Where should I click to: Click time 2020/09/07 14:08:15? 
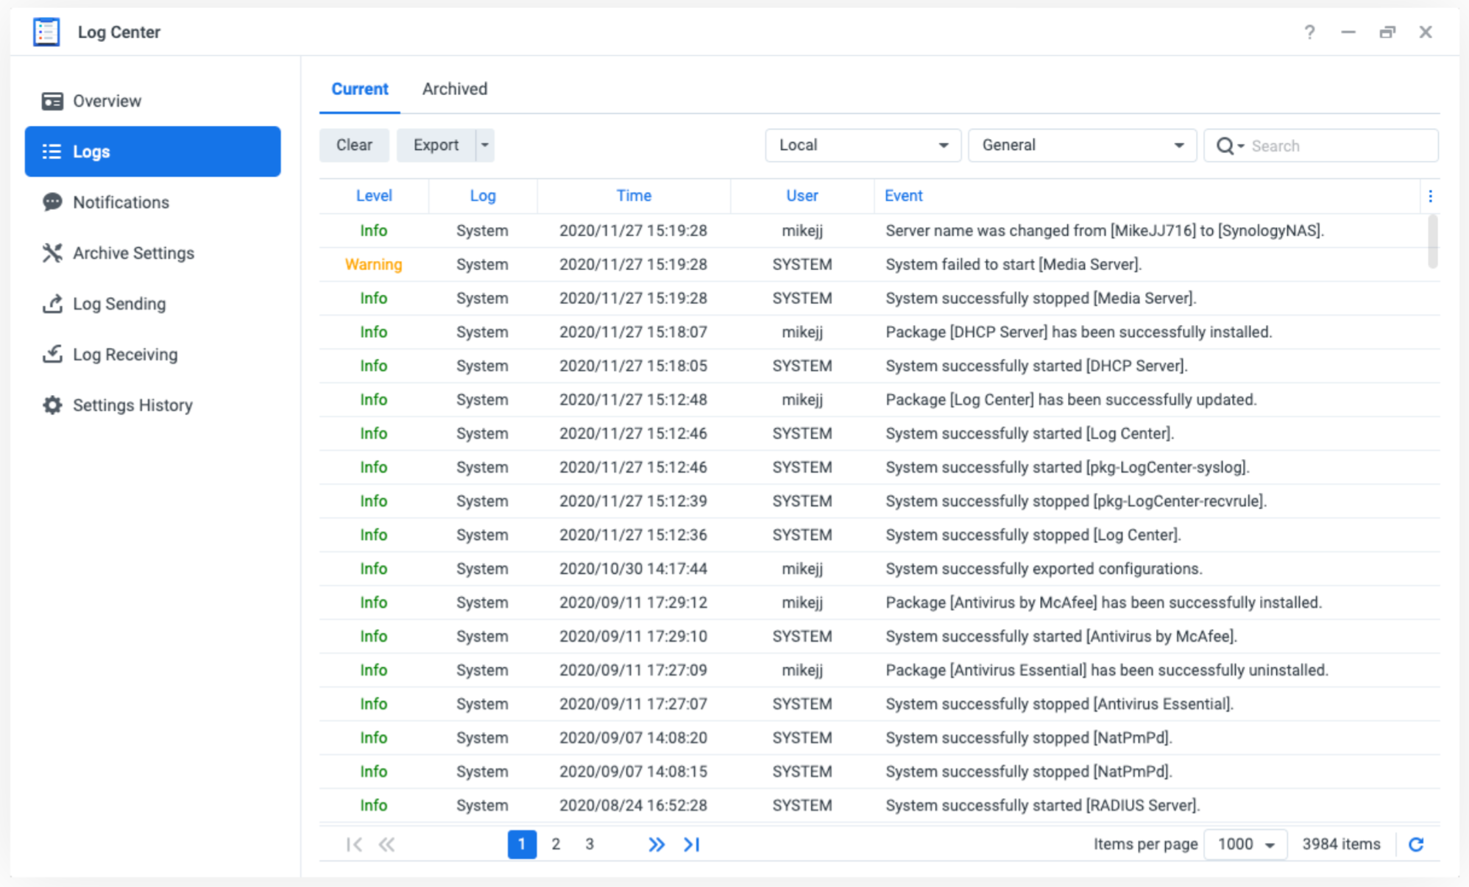[633, 772]
